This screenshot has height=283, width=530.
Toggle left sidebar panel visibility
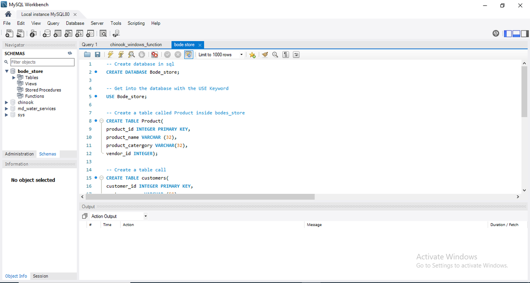tap(508, 34)
